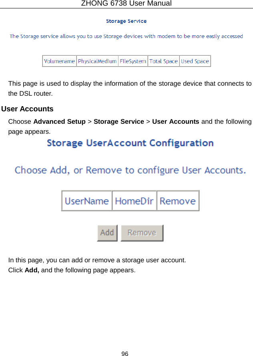Click the Add button below the accounts table
The height and width of the screenshot is (356, 253).
point(107,233)
